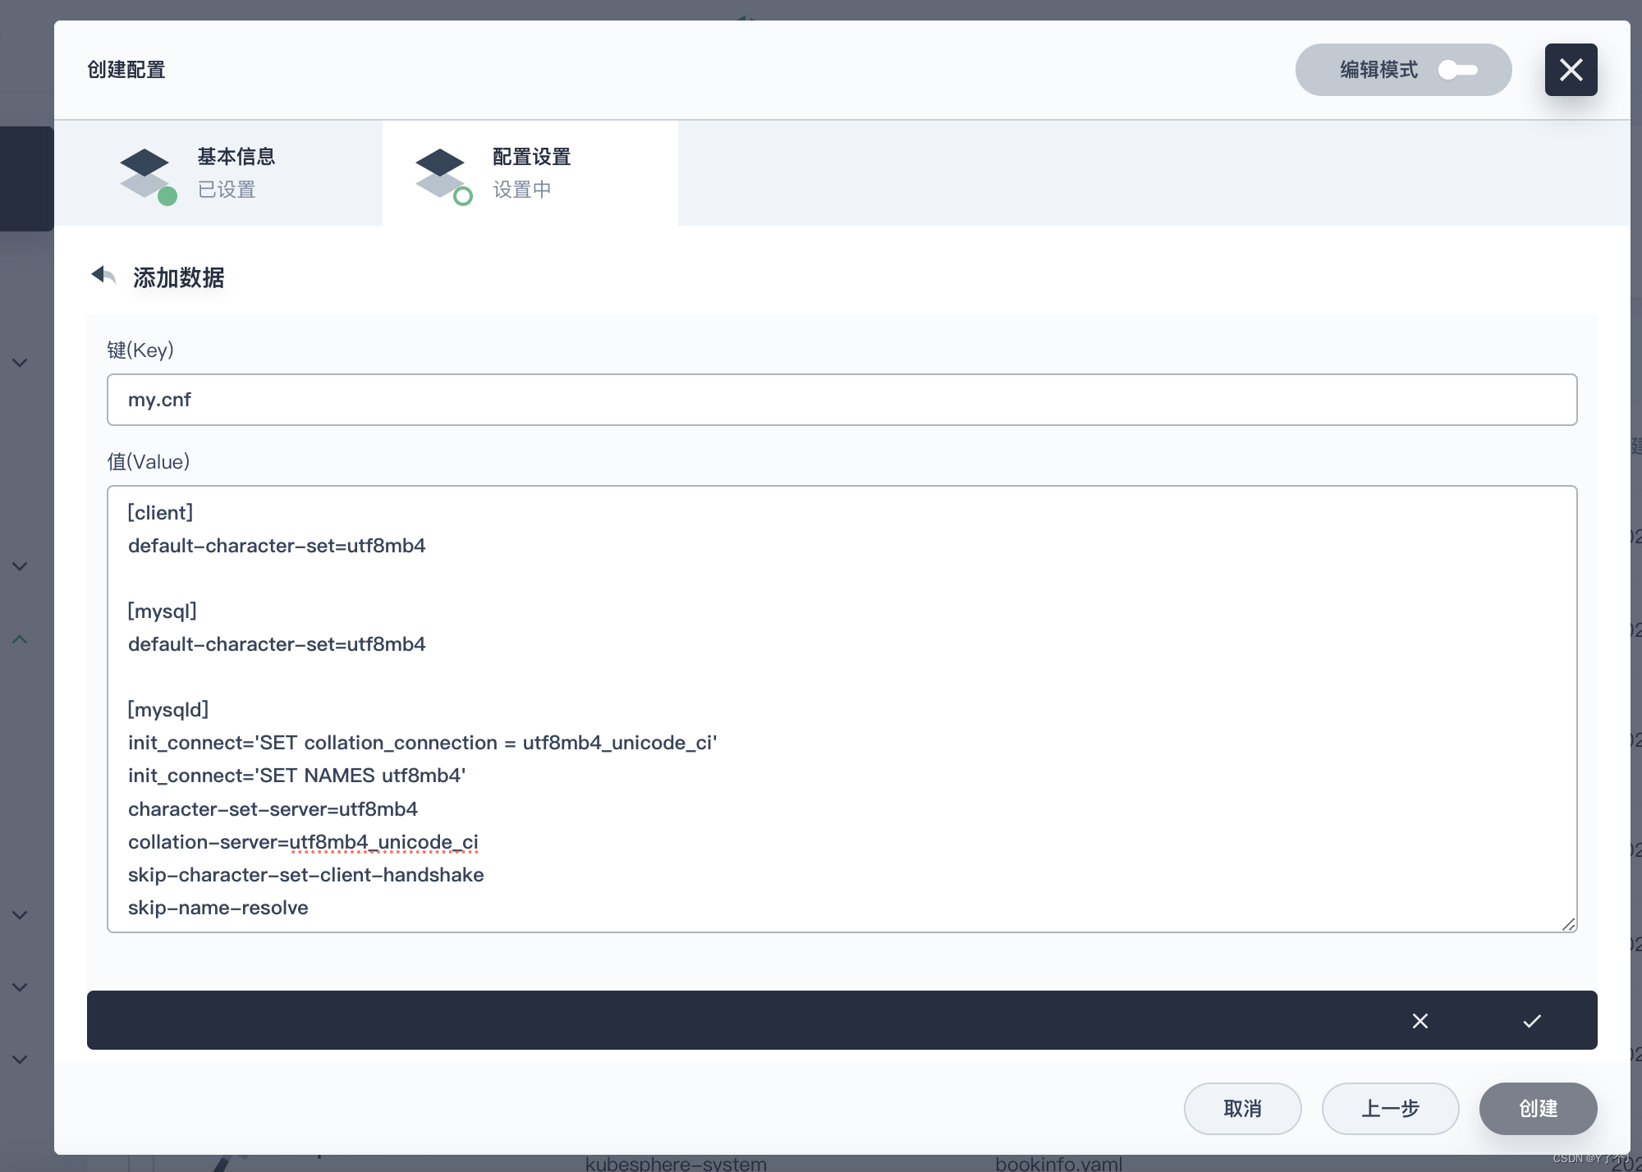Viewport: 1642px width, 1172px height.
Task: Go back with the 上一步 button
Action: pyautogui.click(x=1390, y=1109)
